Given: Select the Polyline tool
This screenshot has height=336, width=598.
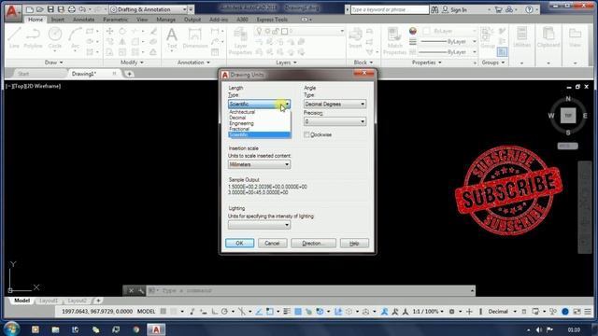Looking at the screenshot, I should [34, 37].
